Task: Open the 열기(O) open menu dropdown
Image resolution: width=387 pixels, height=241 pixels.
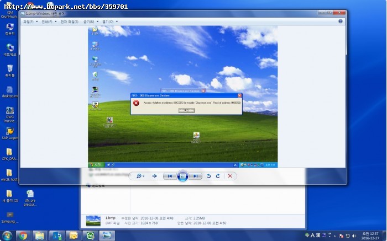Action: click(110, 22)
